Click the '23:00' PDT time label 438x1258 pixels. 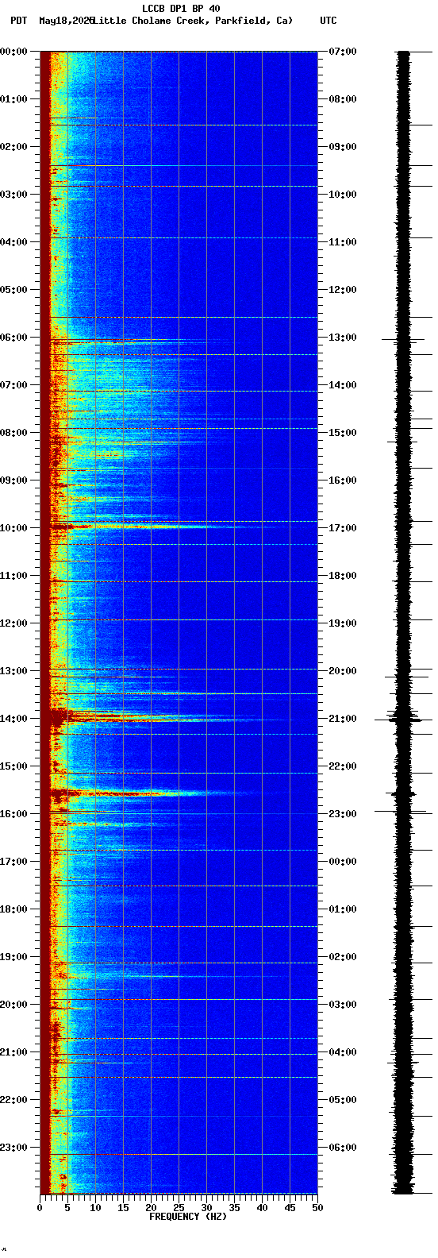[x=14, y=1148]
